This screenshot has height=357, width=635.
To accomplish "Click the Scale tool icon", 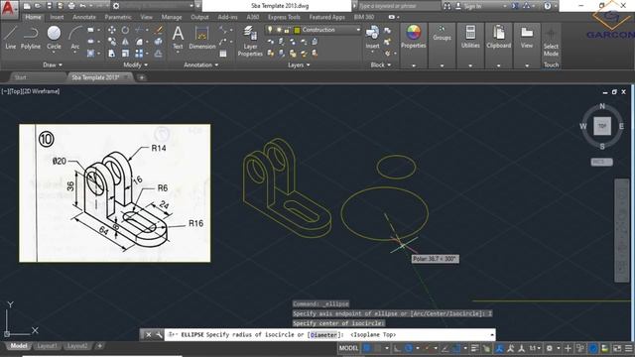I will 125,54.
